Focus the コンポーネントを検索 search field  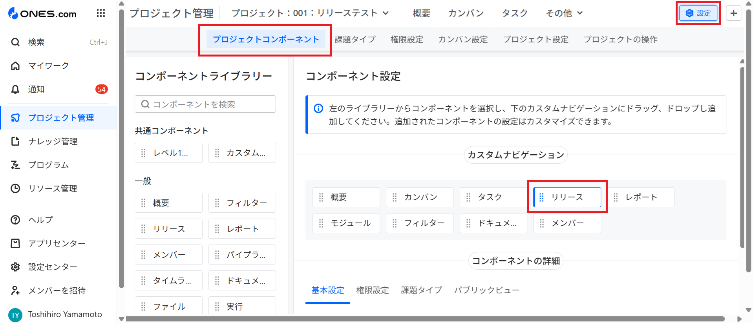point(205,104)
